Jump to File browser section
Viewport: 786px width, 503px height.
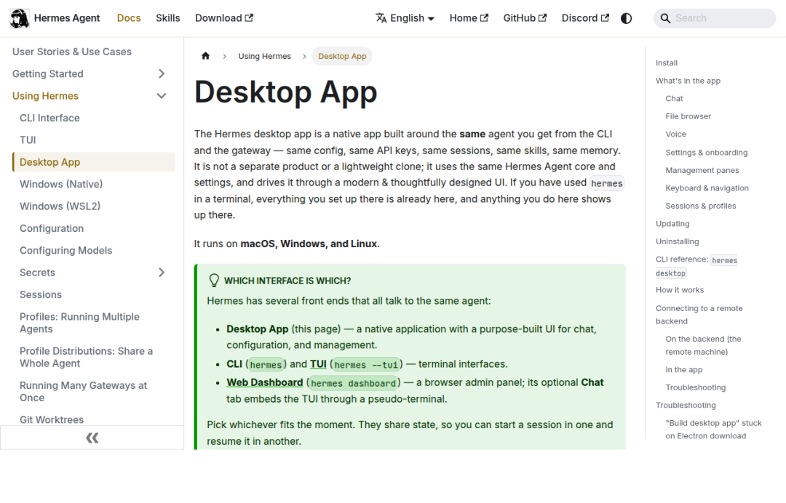point(688,116)
